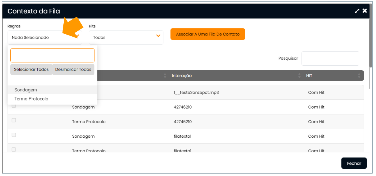Focus the Pesquisar search field

[330, 58]
